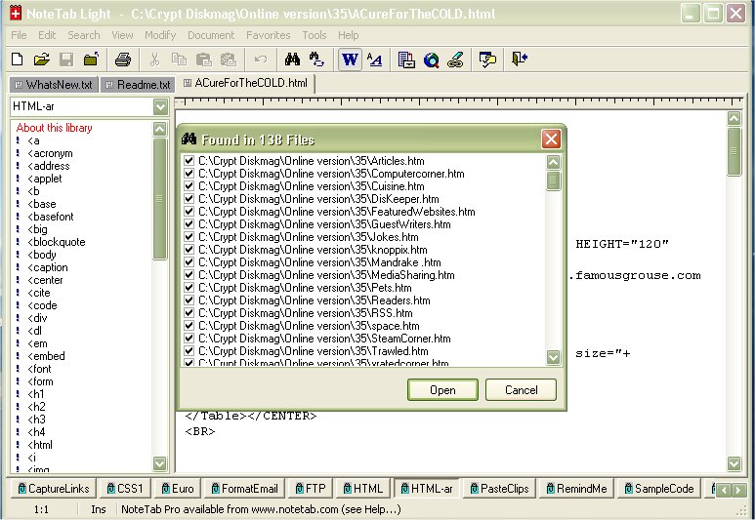The height and width of the screenshot is (520, 755).
Task: Click the editor vertical scrollbar thumb
Action: tap(734, 151)
